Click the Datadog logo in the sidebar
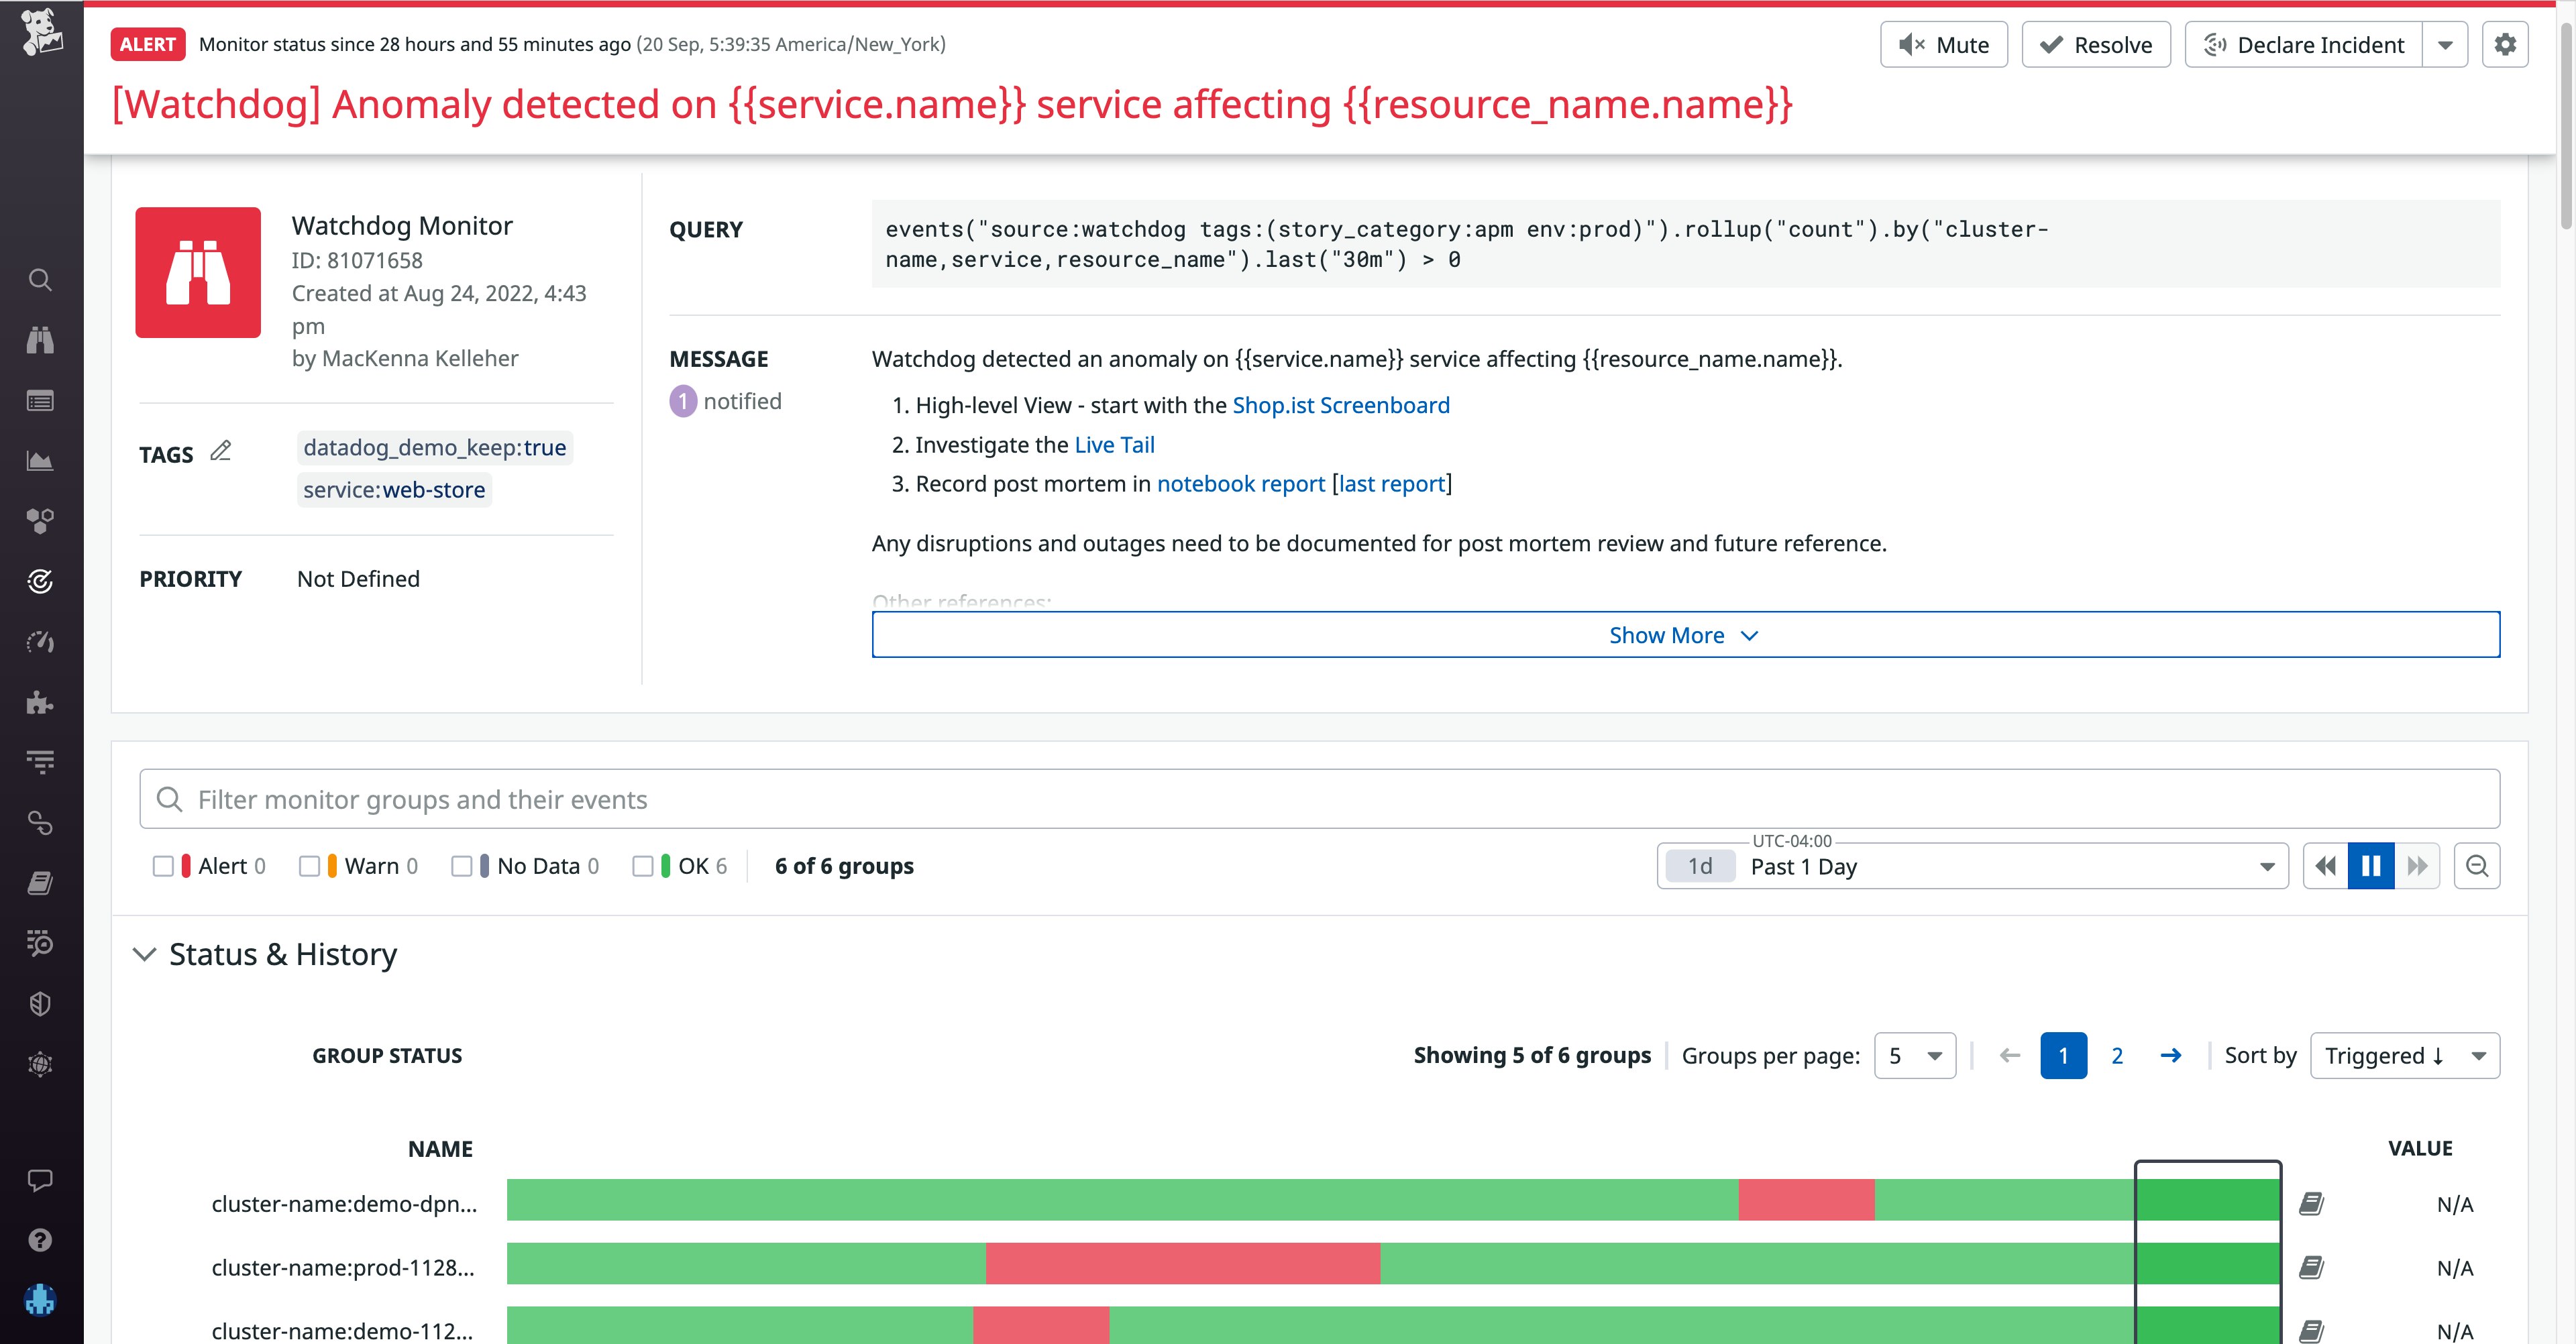 coord(41,32)
